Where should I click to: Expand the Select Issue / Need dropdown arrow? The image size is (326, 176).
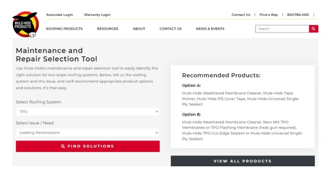click(x=156, y=132)
